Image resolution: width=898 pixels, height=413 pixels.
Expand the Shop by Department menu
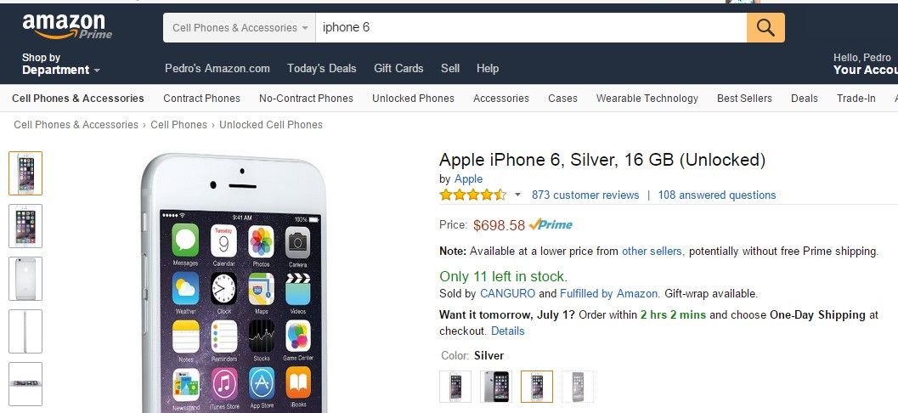[60, 65]
